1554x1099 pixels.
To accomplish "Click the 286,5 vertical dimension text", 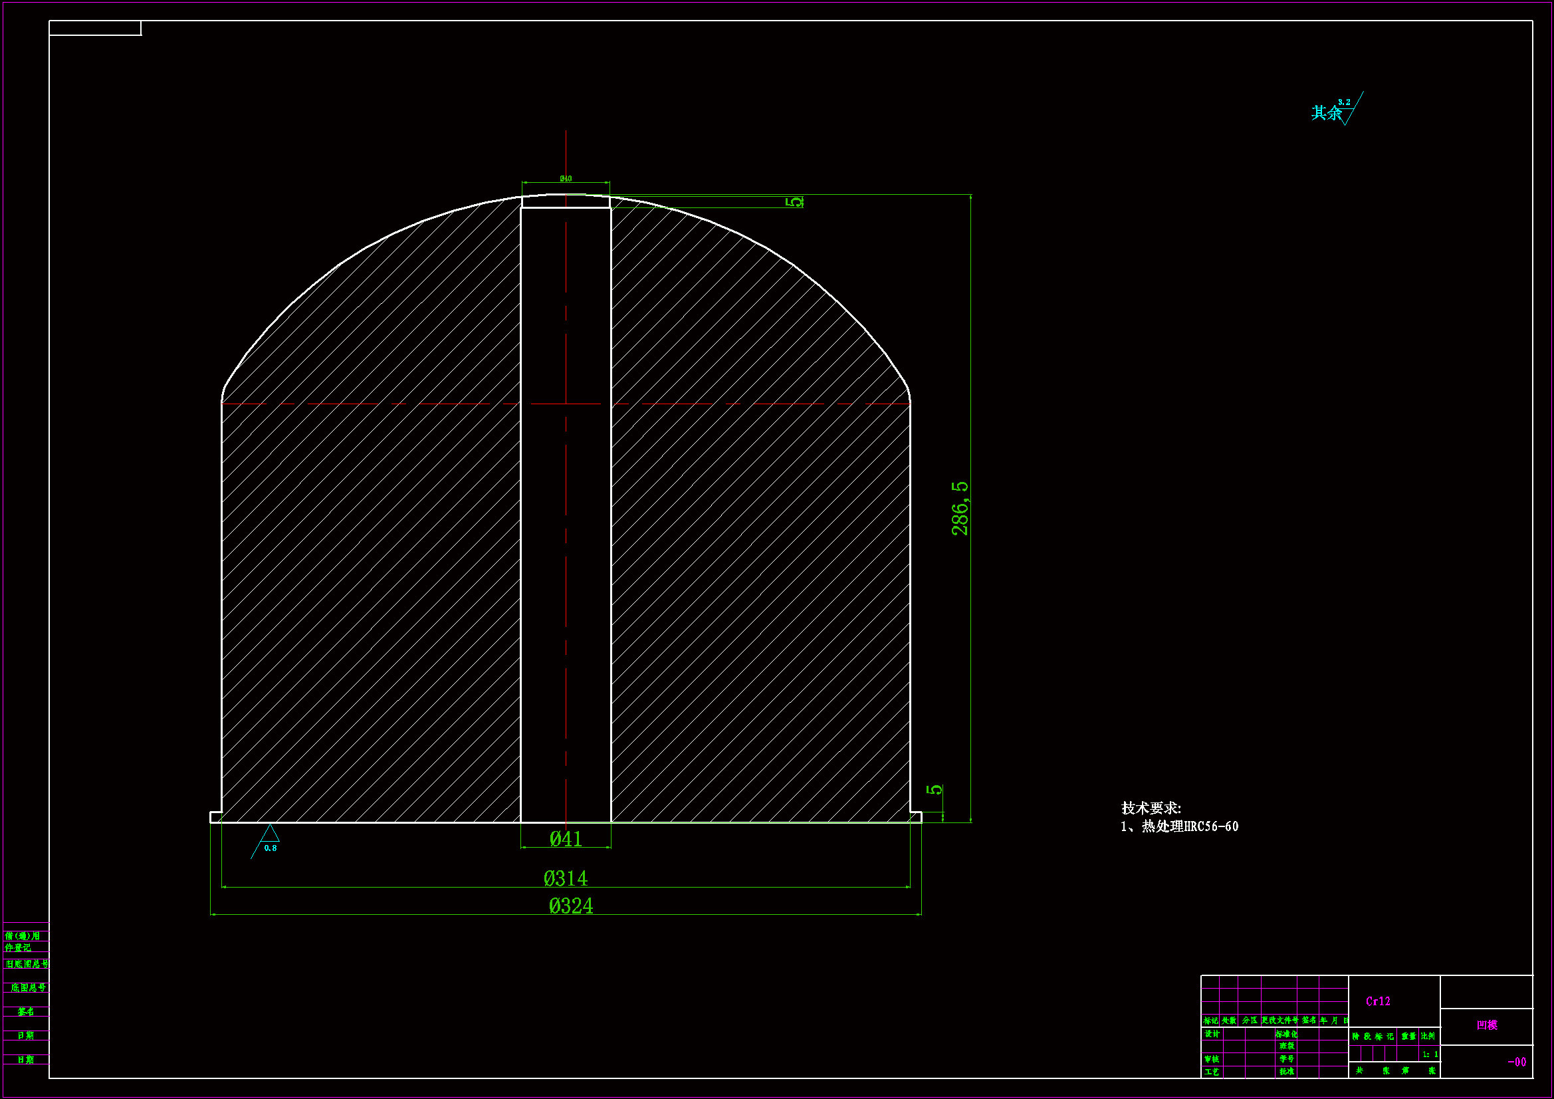I will [960, 509].
